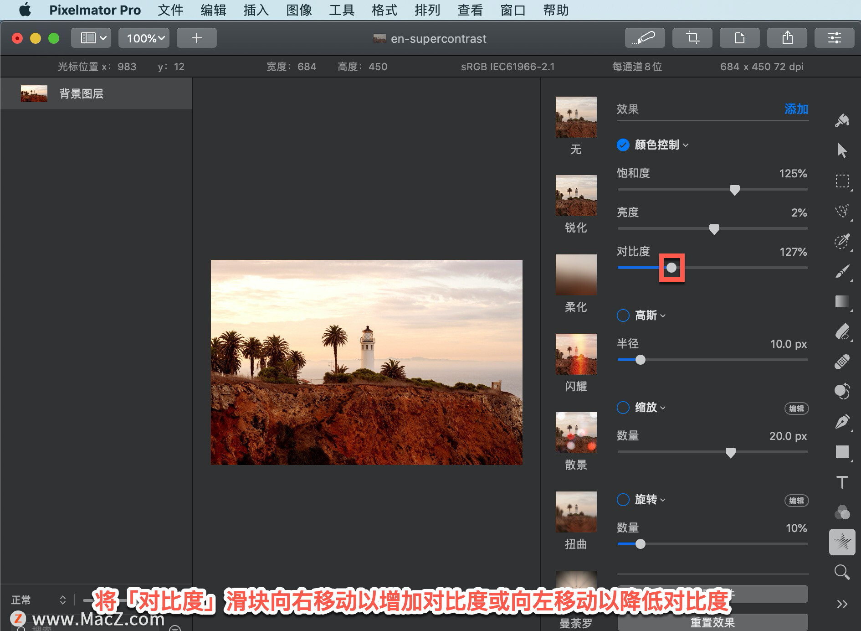This screenshot has width=861, height=631.
Task: Click the ML Enhance pen toolbar button
Action: tap(645, 38)
